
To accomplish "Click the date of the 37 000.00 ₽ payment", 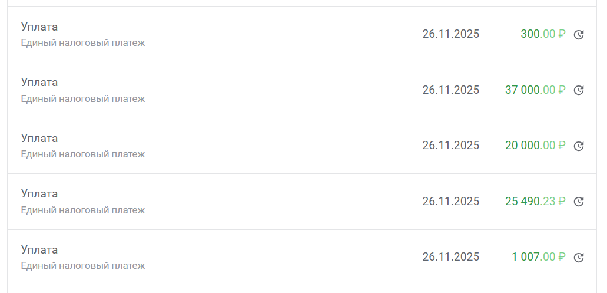I will pos(450,90).
